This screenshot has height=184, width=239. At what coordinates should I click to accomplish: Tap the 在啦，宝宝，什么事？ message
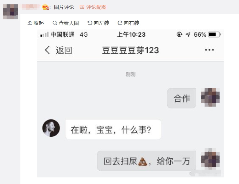[114, 130]
